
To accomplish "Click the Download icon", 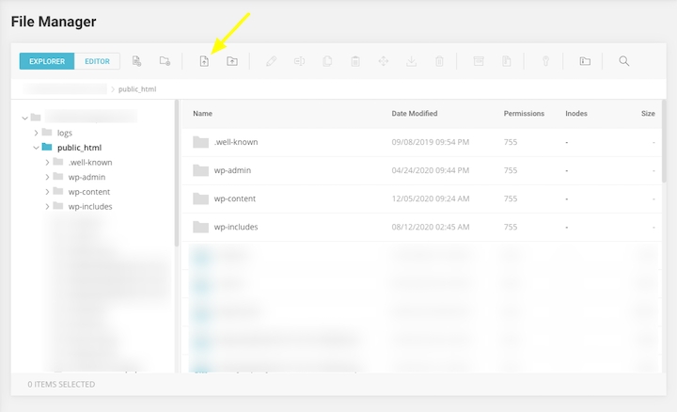I will [x=412, y=61].
